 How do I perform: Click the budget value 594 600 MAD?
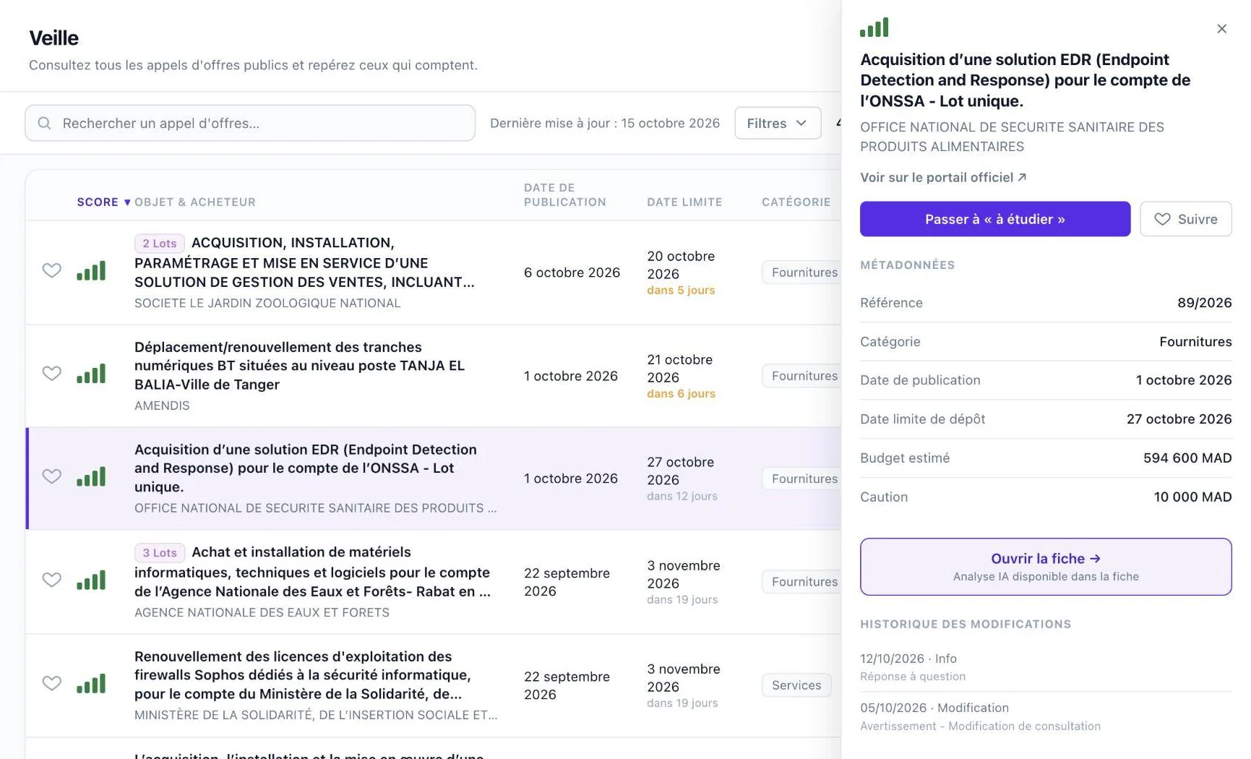pyautogui.click(x=1187, y=458)
